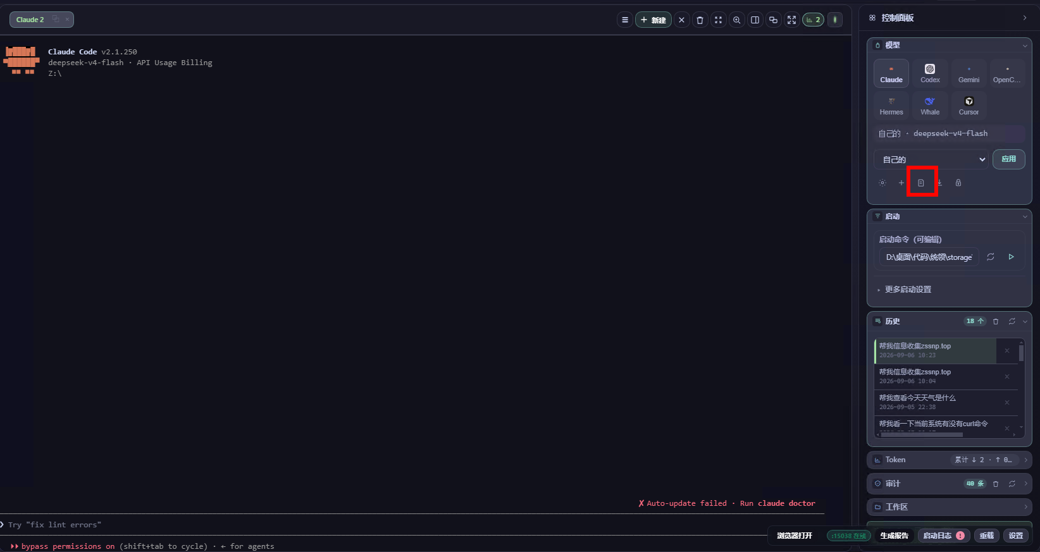Toggle the split-pane layout icon
The height and width of the screenshot is (552, 1040).
click(x=755, y=20)
